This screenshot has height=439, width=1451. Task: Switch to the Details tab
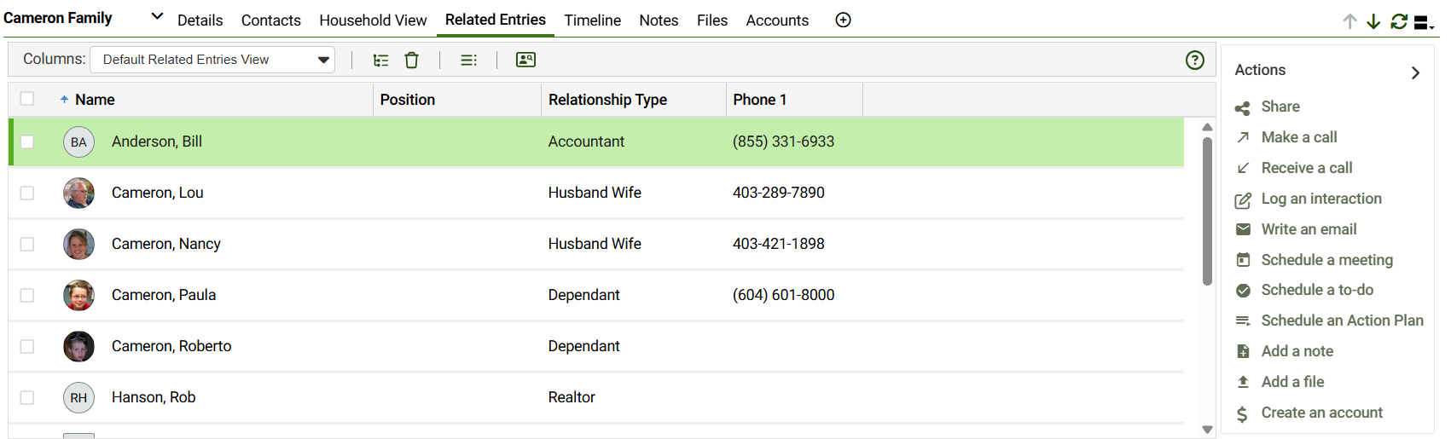[200, 20]
